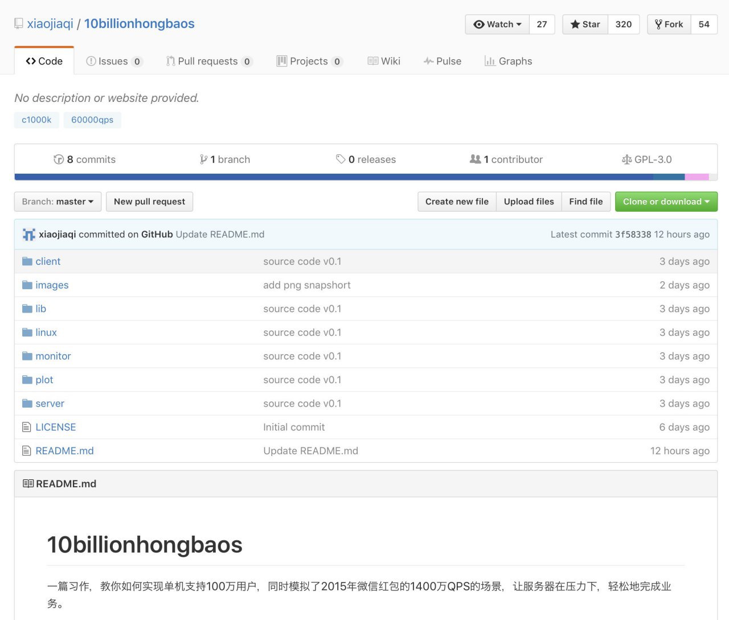The height and width of the screenshot is (620, 729).
Task: Open the Watch dropdown
Action: coord(497,24)
